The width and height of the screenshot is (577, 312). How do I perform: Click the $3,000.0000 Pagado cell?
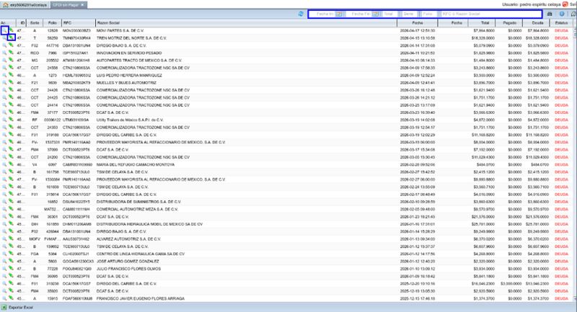(x=509, y=284)
